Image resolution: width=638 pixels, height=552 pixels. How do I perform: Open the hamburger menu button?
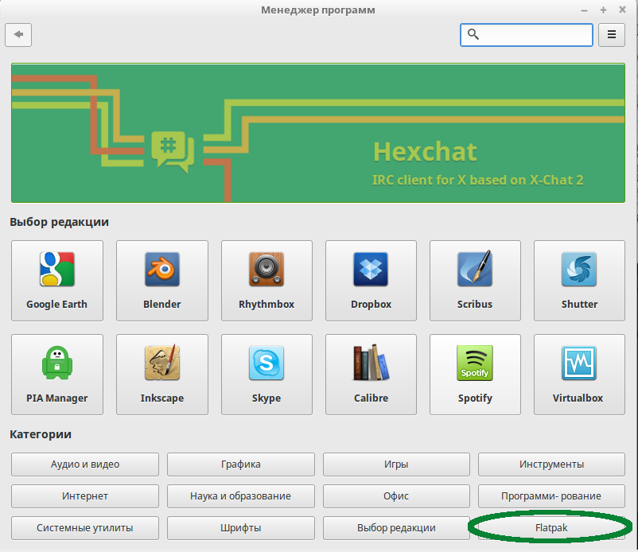611,35
